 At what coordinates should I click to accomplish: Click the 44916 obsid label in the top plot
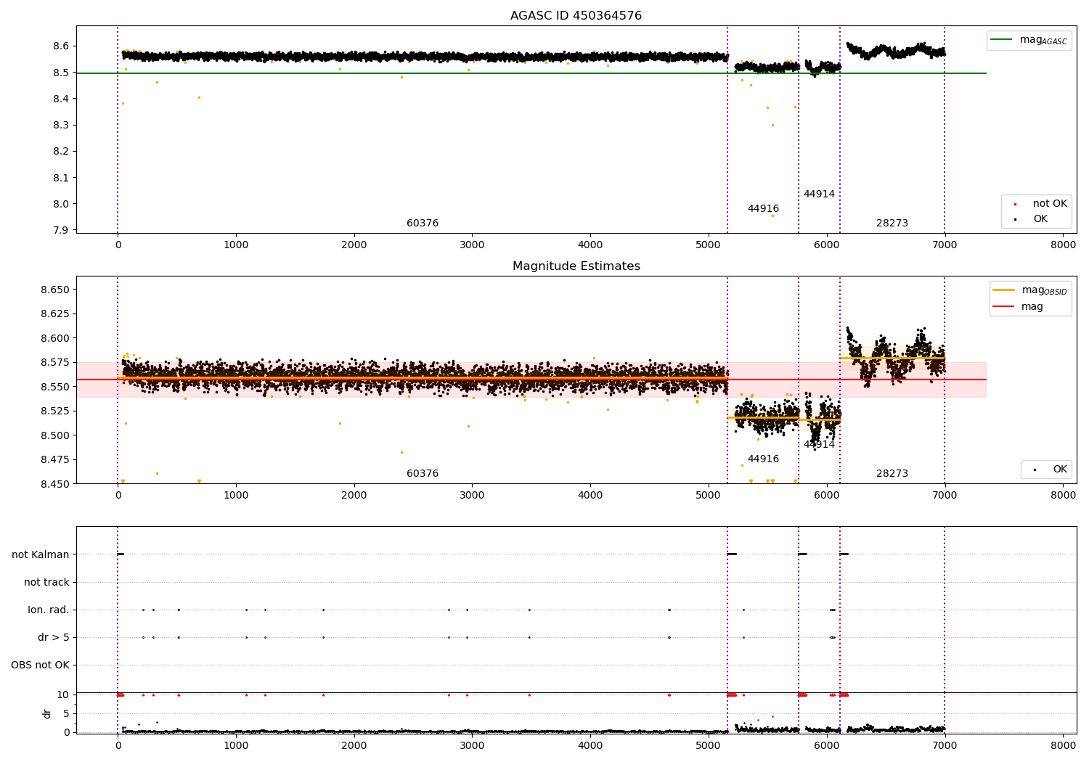coord(763,209)
